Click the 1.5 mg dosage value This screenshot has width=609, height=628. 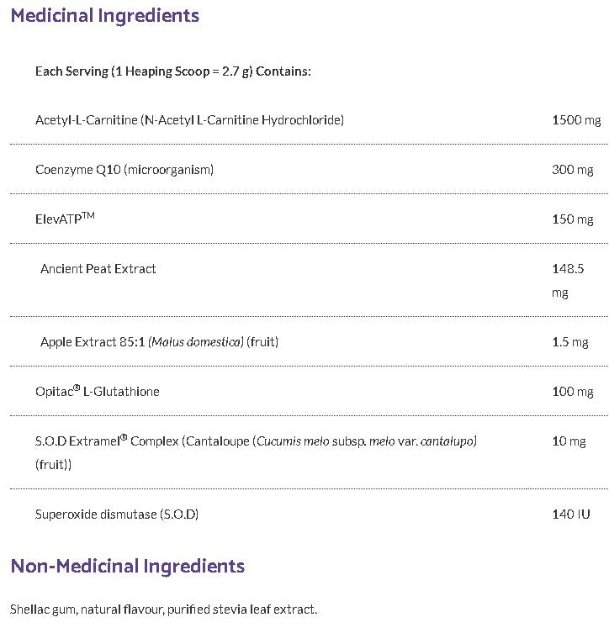pyautogui.click(x=569, y=342)
